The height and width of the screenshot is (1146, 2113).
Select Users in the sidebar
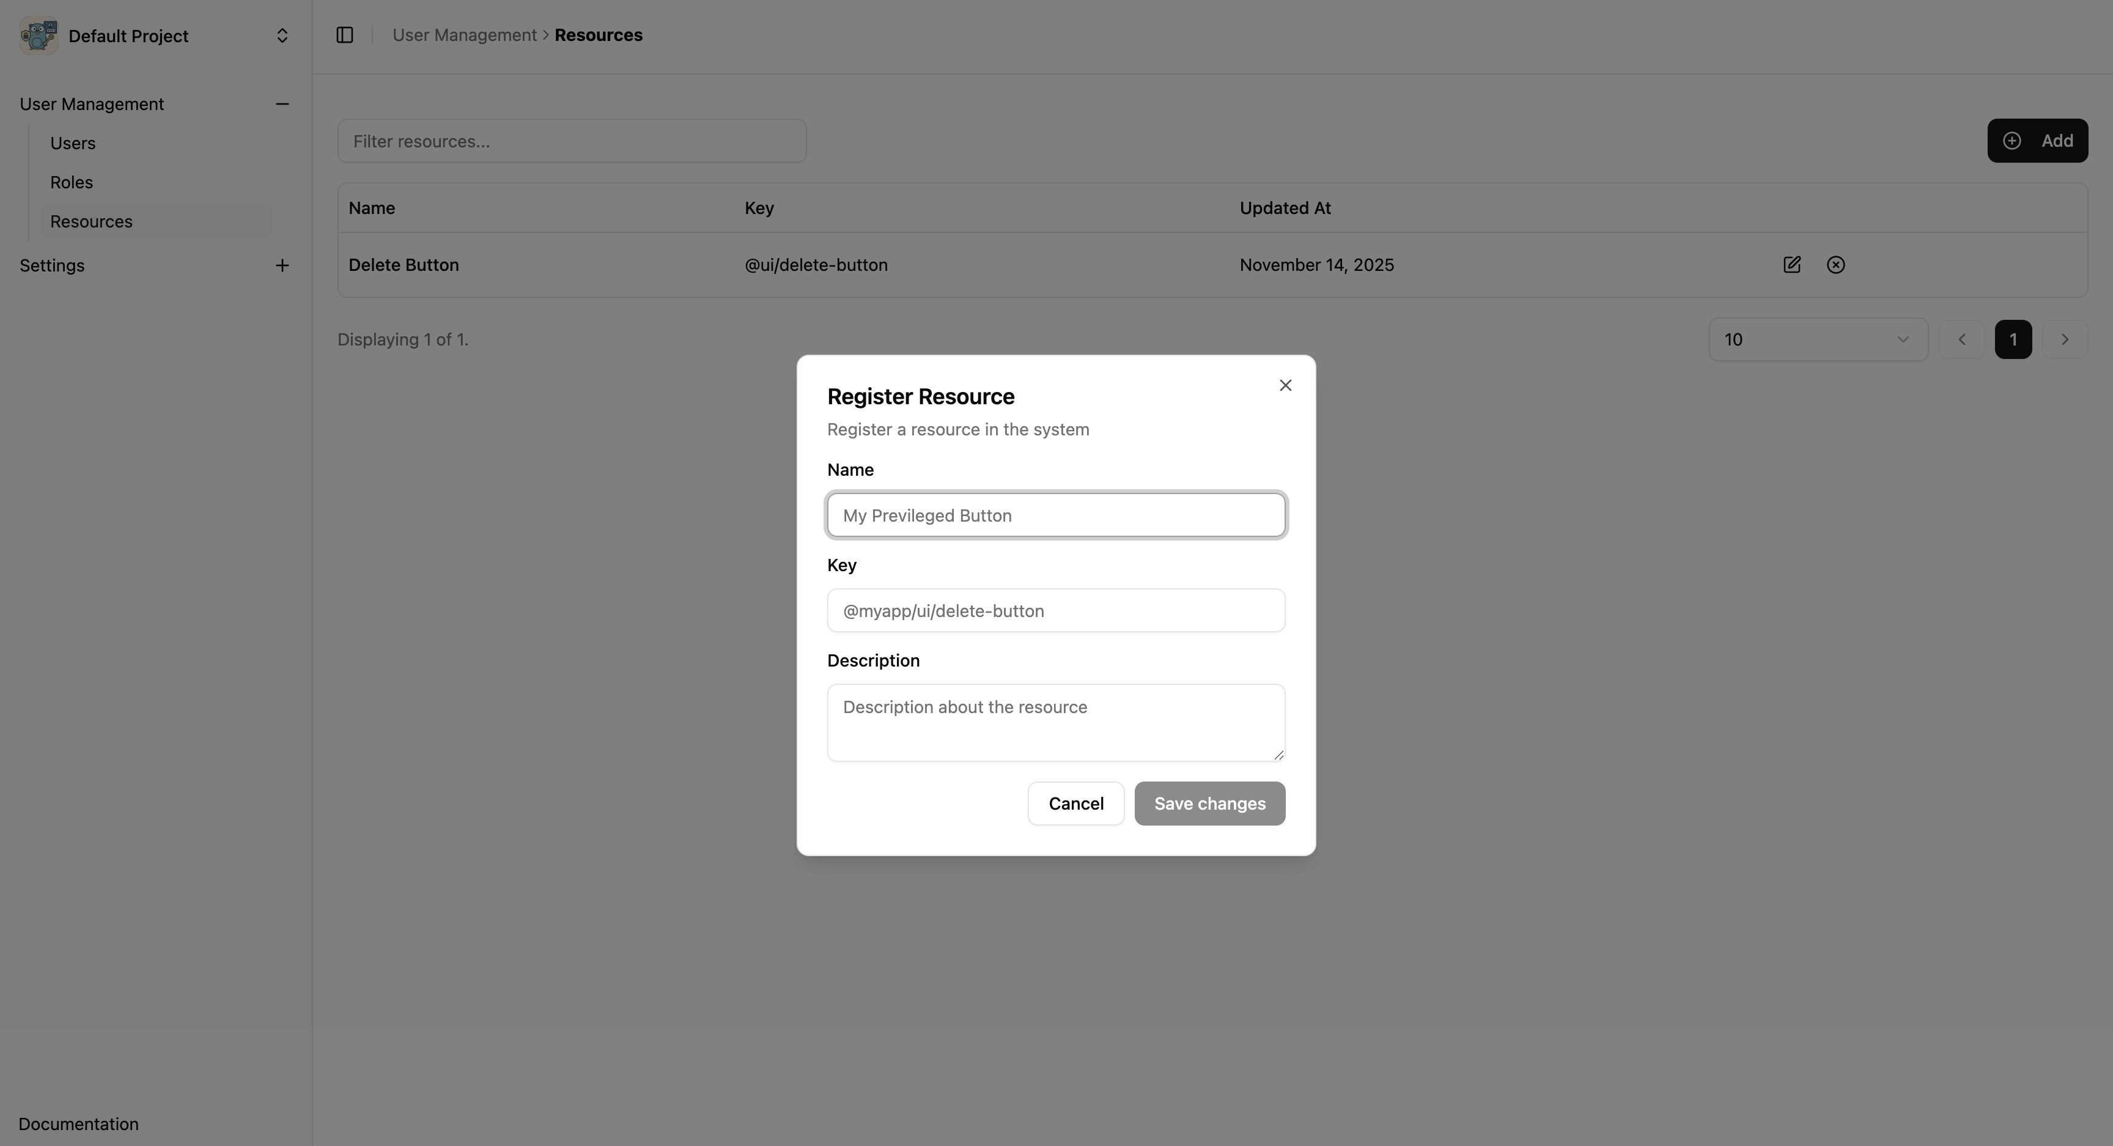click(x=72, y=142)
